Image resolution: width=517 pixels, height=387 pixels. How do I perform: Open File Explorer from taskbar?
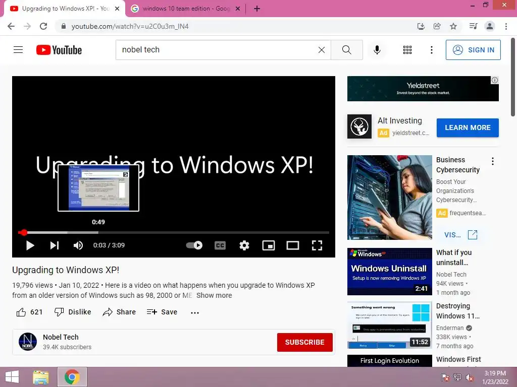point(41,377)
